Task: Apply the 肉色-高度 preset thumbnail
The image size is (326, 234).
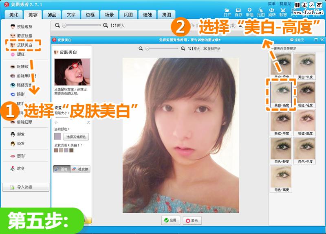Action: click(281, 179)
